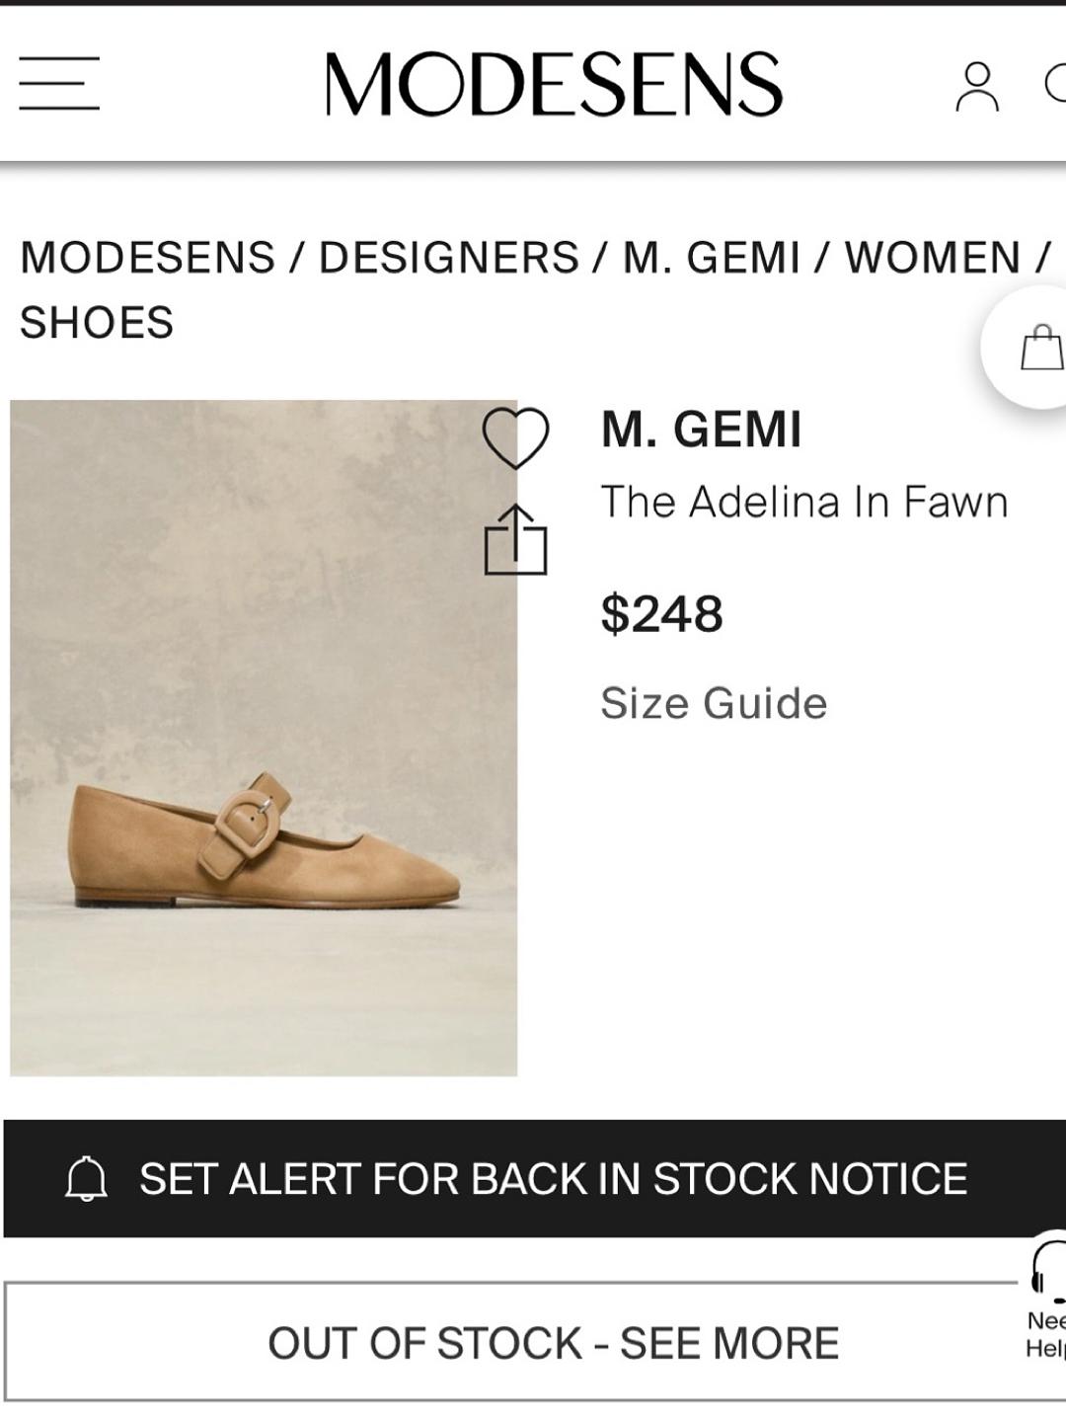The image size is (1066, 1422).
Task: Open the shopping bag floating icon
Action: click(1039, 348)
